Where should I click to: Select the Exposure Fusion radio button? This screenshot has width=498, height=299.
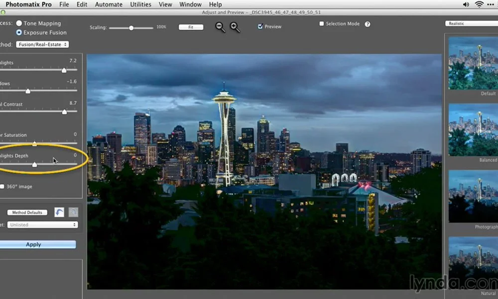pos(19,32)
